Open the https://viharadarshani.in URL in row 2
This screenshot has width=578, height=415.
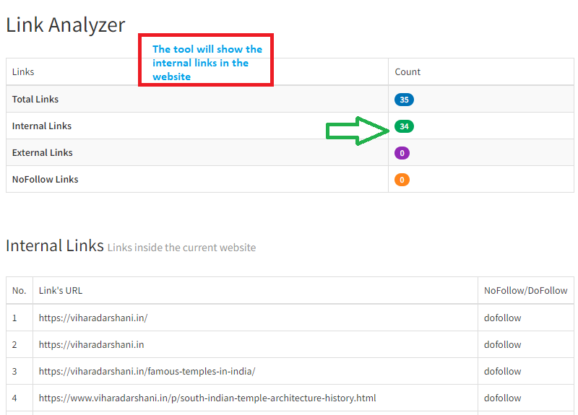click(x=92, y=345)
